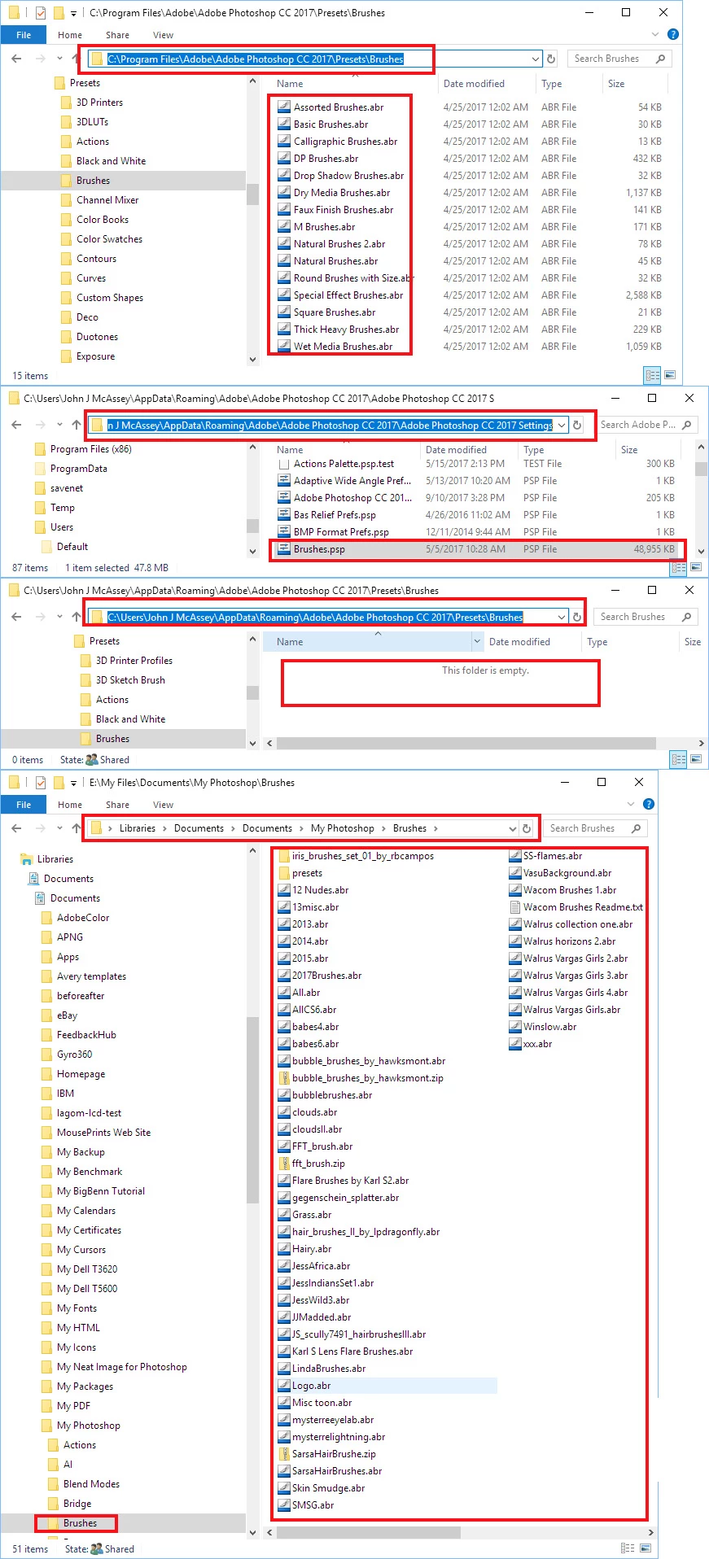
Task: Select the Actions Palette.psp.test file
Action: point(335,464)
